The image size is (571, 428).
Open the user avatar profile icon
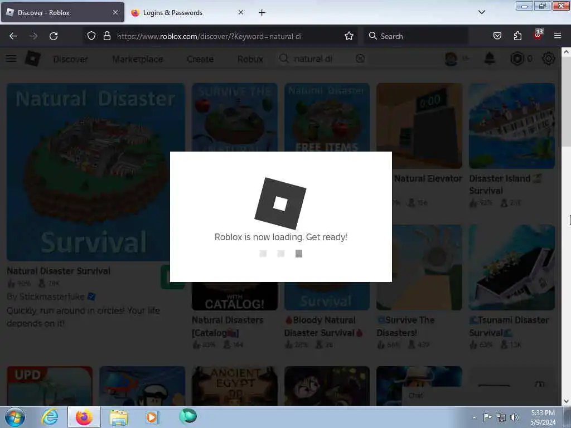[x=451, y=59]
